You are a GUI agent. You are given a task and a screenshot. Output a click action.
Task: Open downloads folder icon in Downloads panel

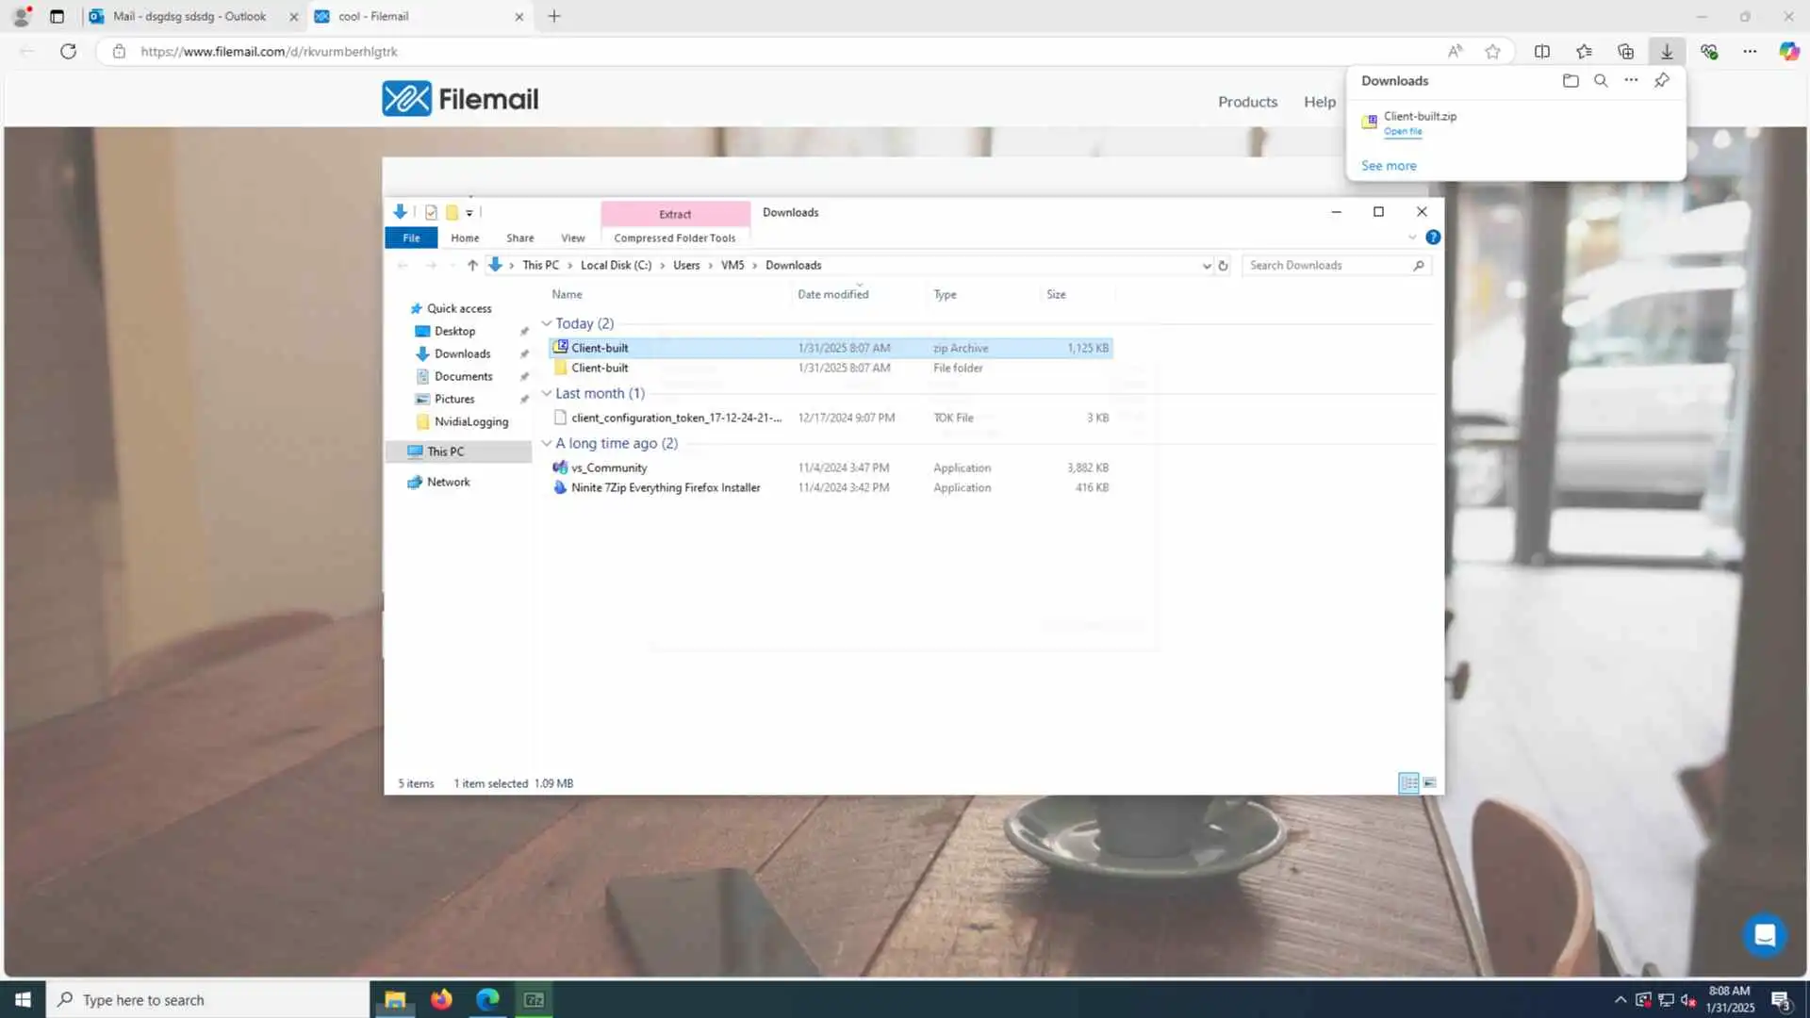tap(1571, 81)
